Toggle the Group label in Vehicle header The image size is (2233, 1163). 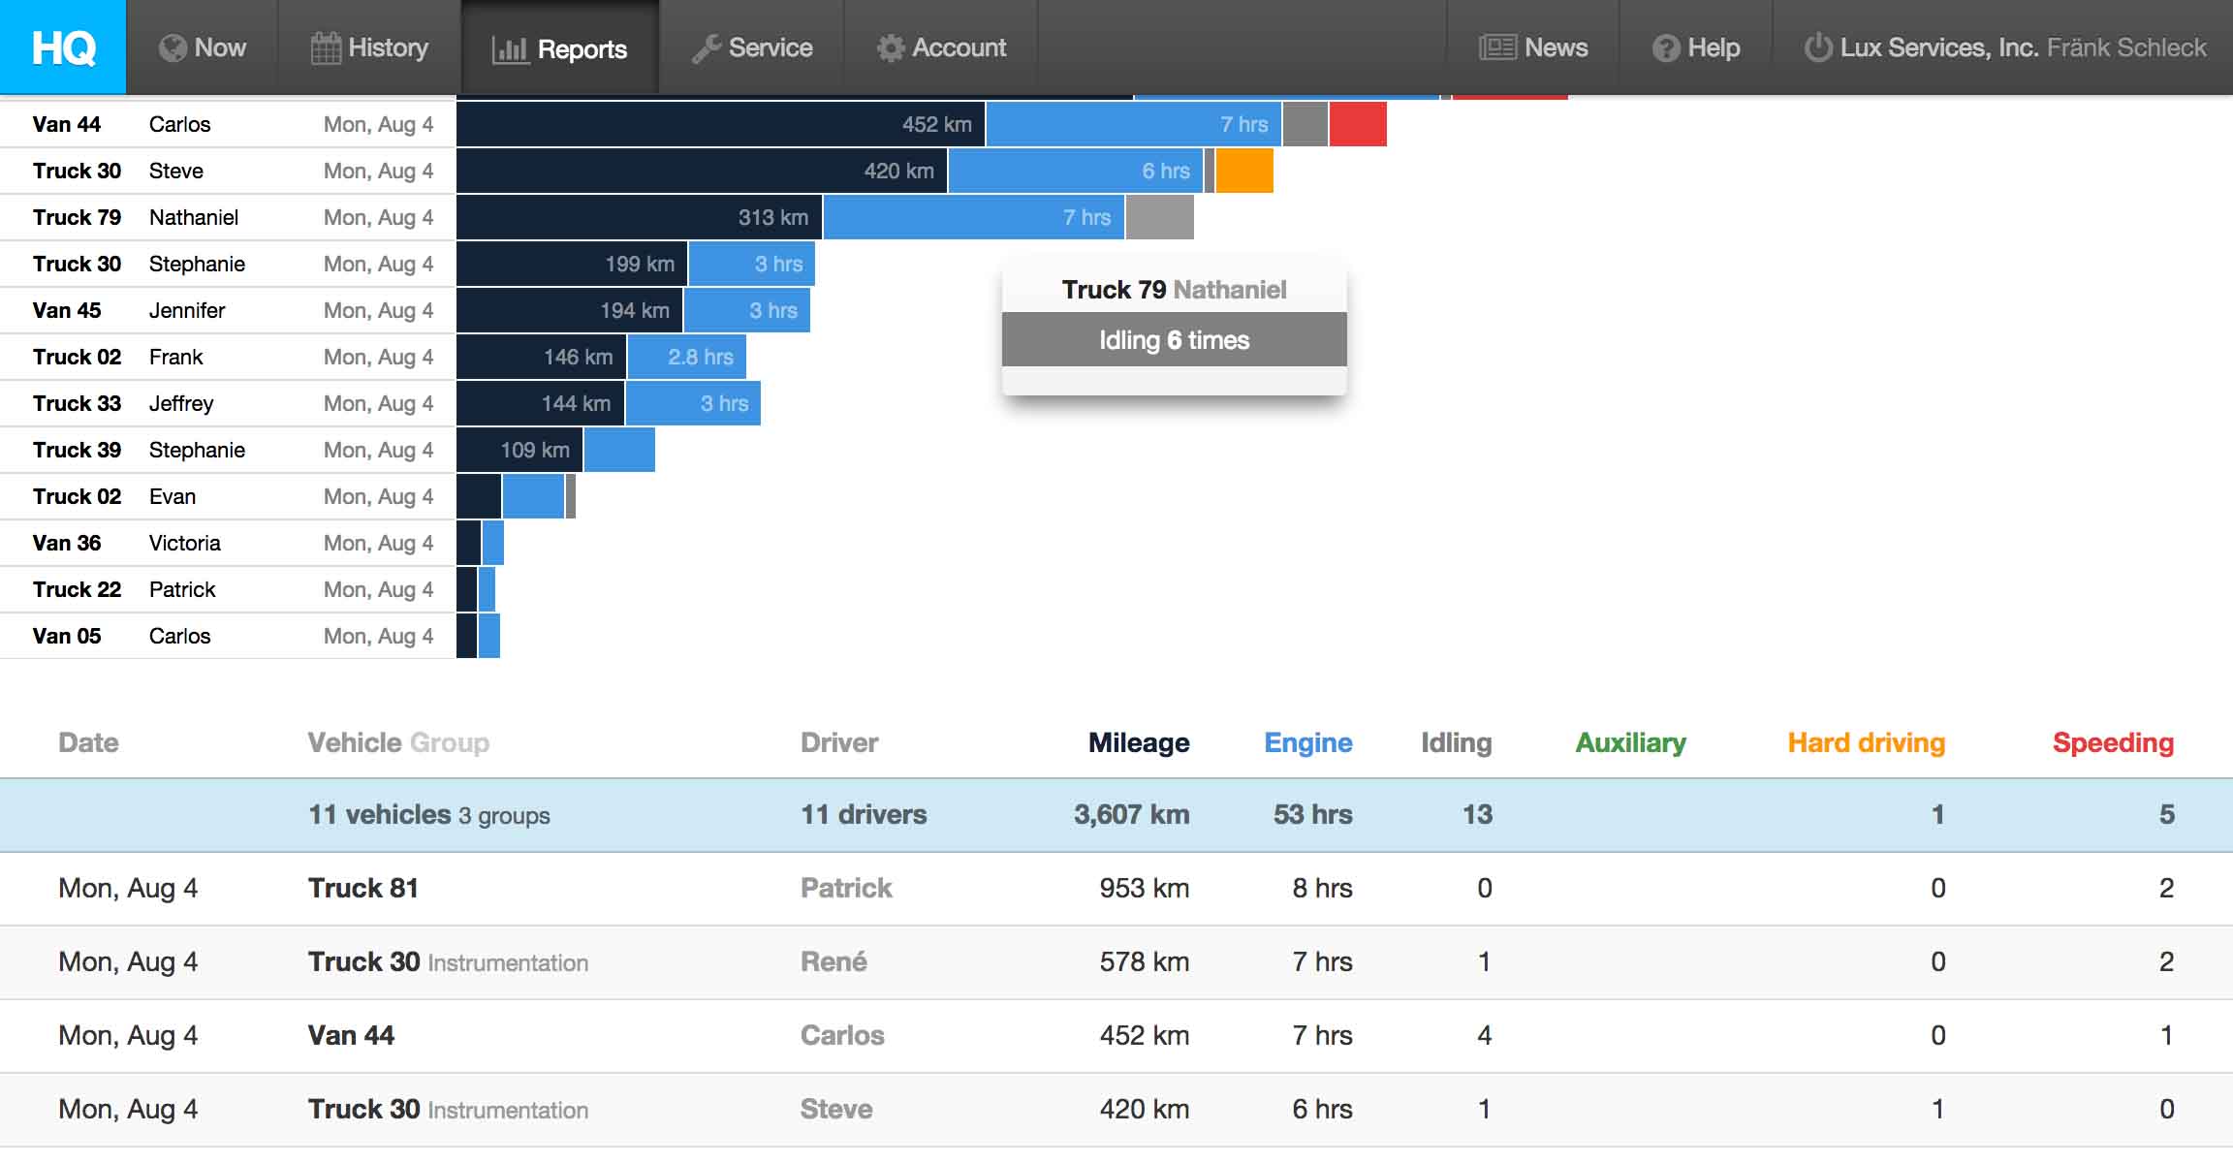pos(450,742)
